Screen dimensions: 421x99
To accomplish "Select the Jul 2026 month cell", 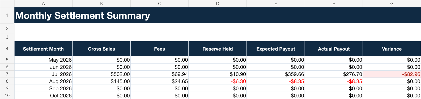I will tap(43, 74).
